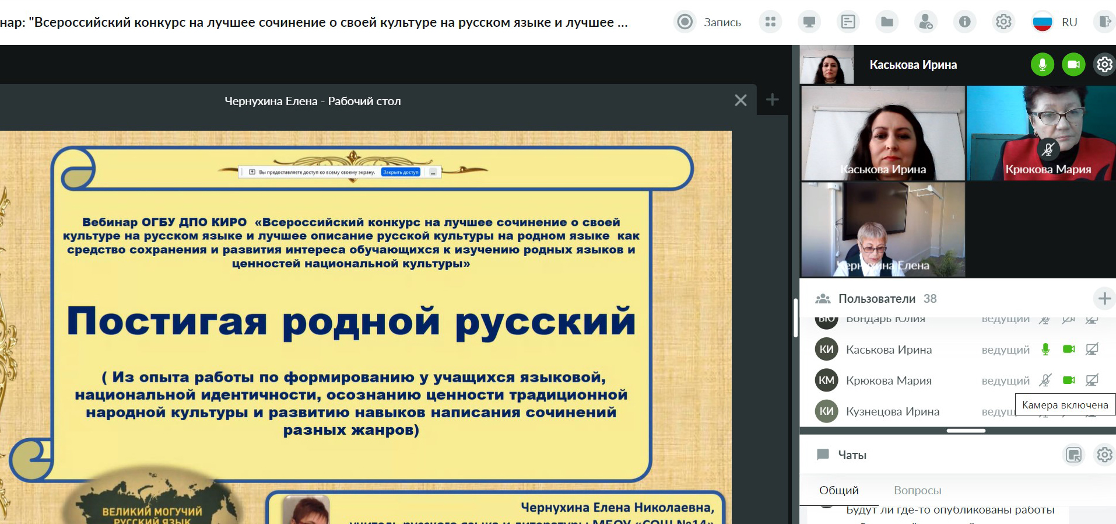Screen dimensions: 1116x524
Task: Open the files folder icon in top toolbar
Action: tap(887, 22)
